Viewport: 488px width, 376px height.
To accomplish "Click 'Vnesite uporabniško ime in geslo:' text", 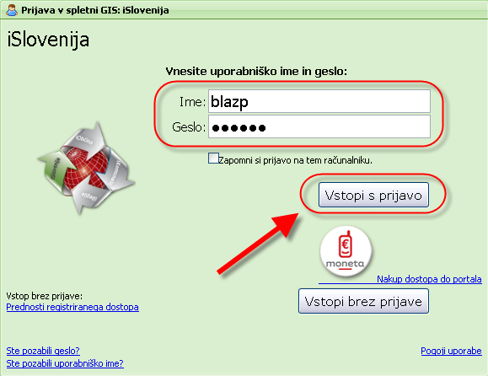I will [256, 72].
